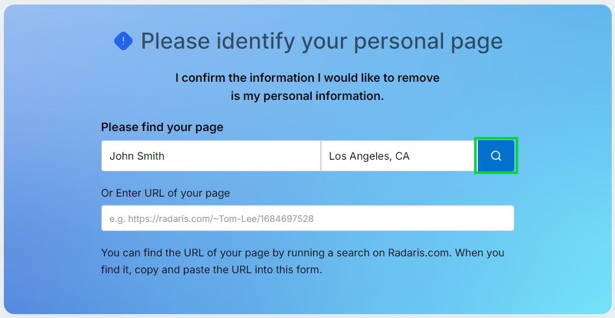Click the blue exclamation alert icon
Image resolution: width=615 pixels, height=318 pixels.
point(123,42)
